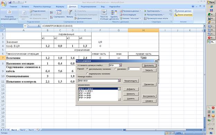This screenshot has width=216, height=135.
Task: Click the Параметры button in Solver
Action: point(149,84)
